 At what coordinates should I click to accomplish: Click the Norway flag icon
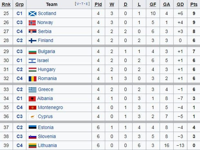[32, 23]
